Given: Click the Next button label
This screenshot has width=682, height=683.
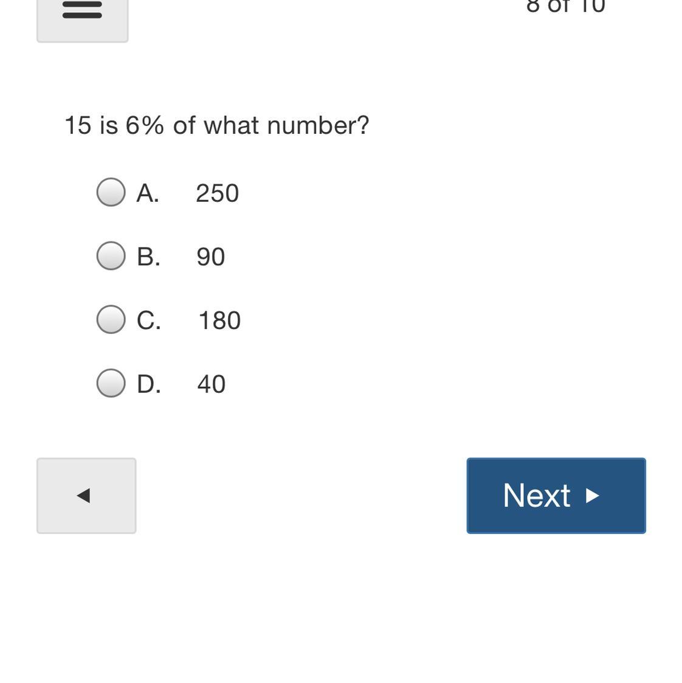Looking at the screenshot, I should click(537, 496).
